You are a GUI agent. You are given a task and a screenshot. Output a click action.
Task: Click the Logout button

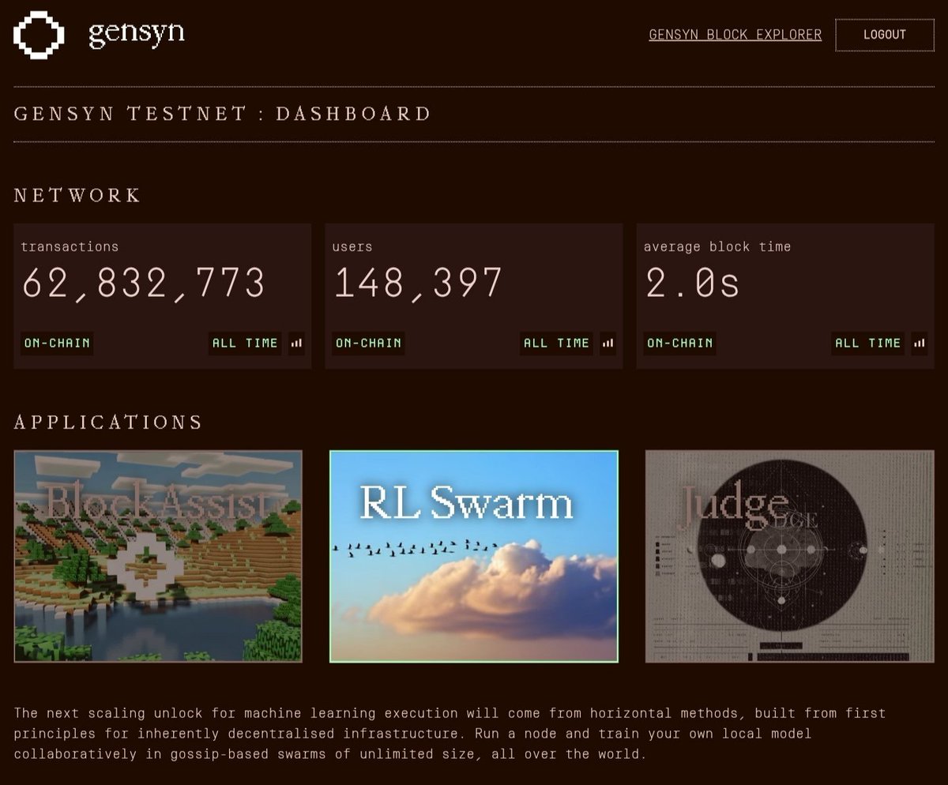coord(885,35)
